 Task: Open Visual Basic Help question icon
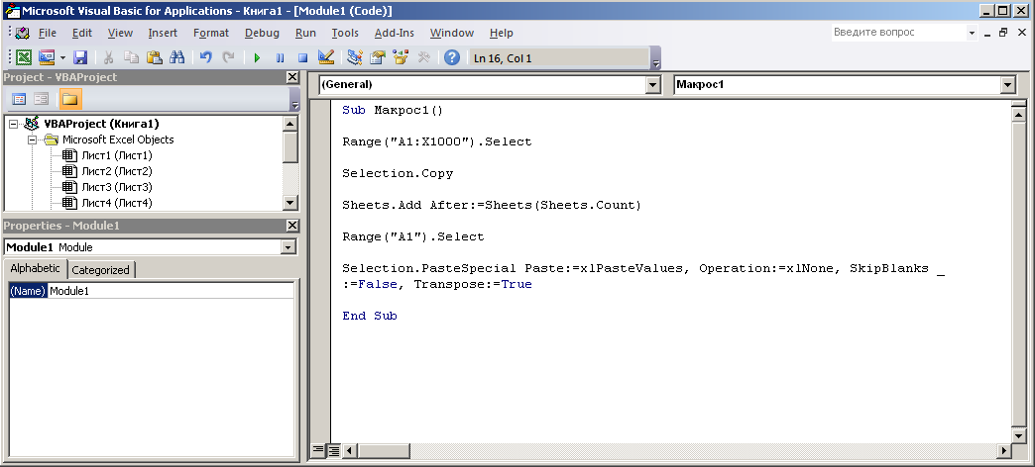pos(451,58)
